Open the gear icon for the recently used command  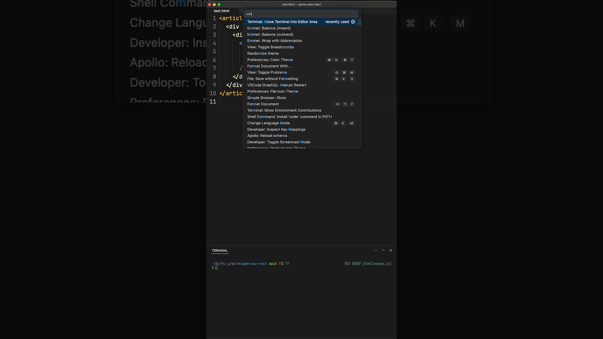coord(353,22)
